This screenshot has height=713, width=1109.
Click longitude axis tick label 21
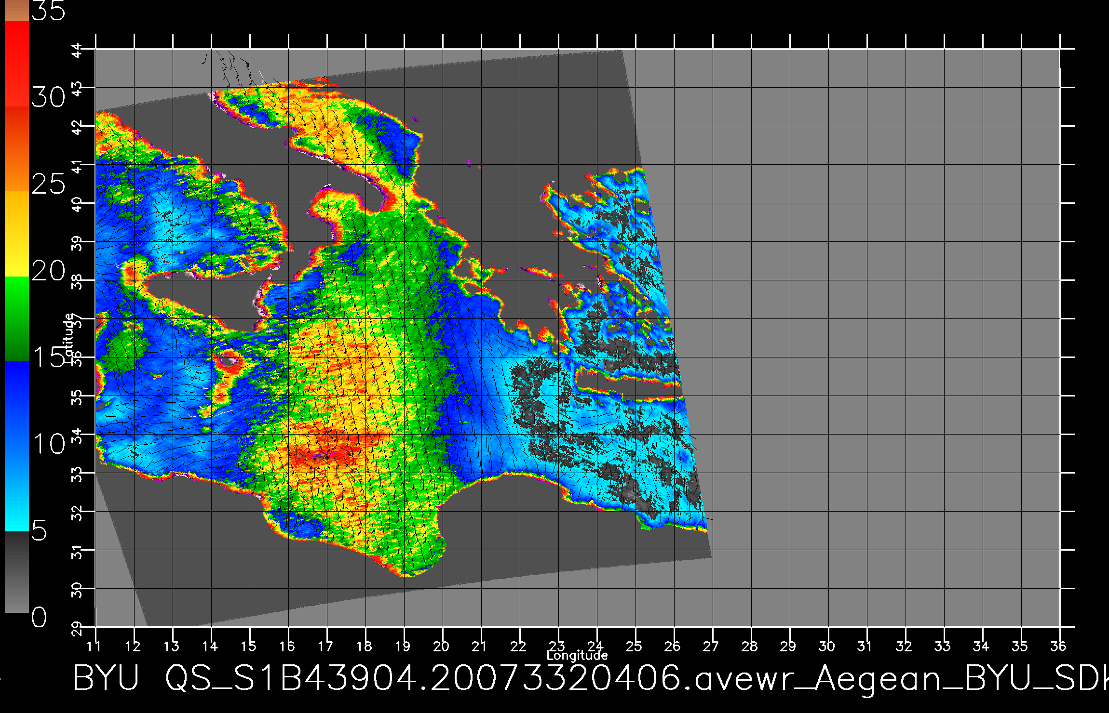point(479,646)
